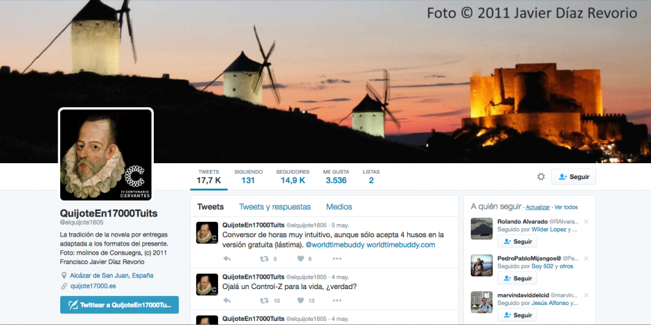Open marvindaviddelcid avatar
Screen dimensions: 651x325
coord(481,302)
